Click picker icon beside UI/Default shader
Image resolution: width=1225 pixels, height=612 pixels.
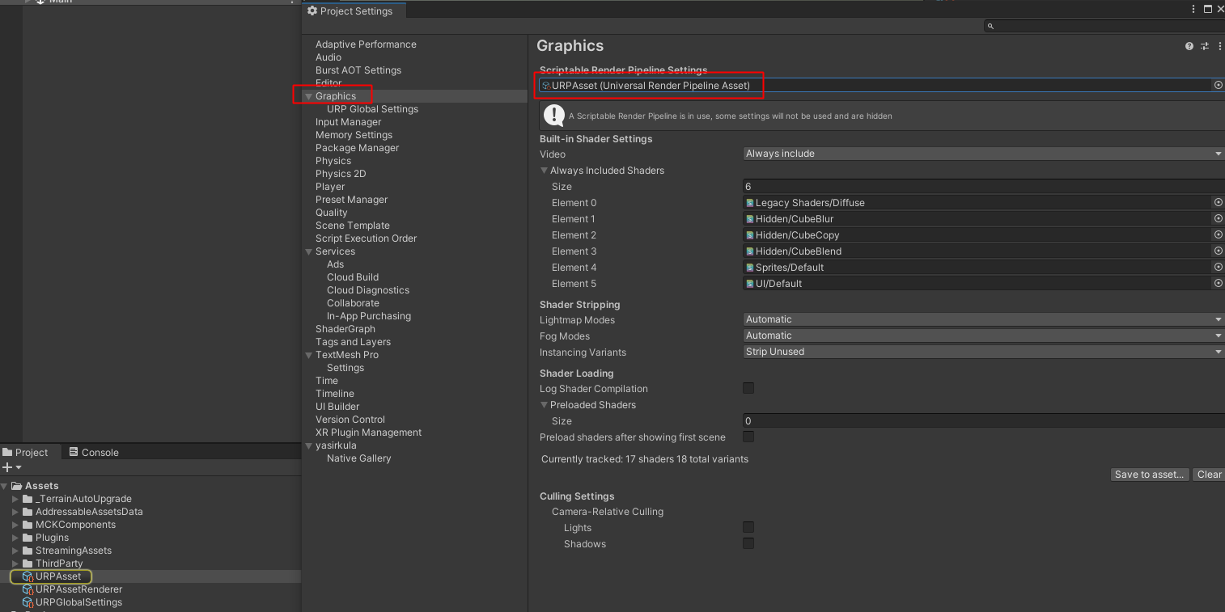point(1218,283)
